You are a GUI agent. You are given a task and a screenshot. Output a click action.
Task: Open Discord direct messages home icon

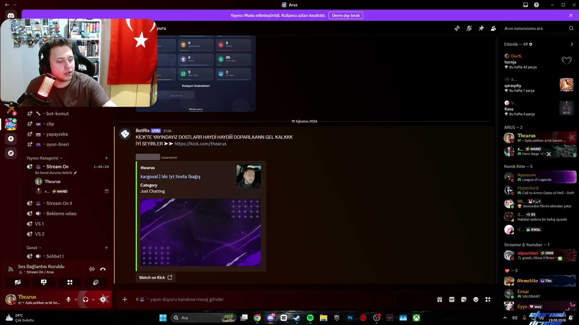(11, 15)
